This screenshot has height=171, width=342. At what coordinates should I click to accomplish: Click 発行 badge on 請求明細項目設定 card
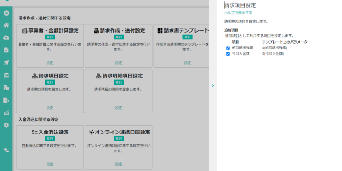pyautogui.click(x=119, y=82)
